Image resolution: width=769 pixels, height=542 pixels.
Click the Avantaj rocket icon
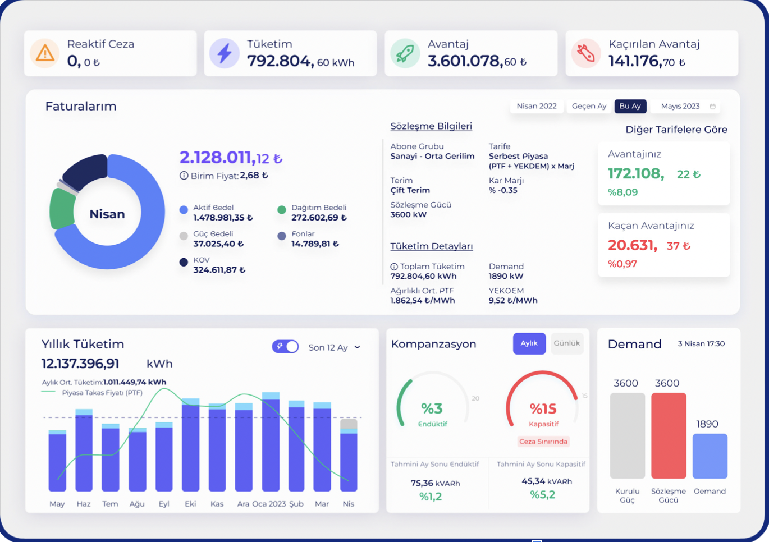click(x=405, y=53)
